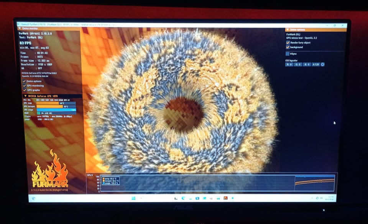Click the 83 FPS readout
Image resolution: width=368 pixels, height=224 pixels.
coord(25,43)
